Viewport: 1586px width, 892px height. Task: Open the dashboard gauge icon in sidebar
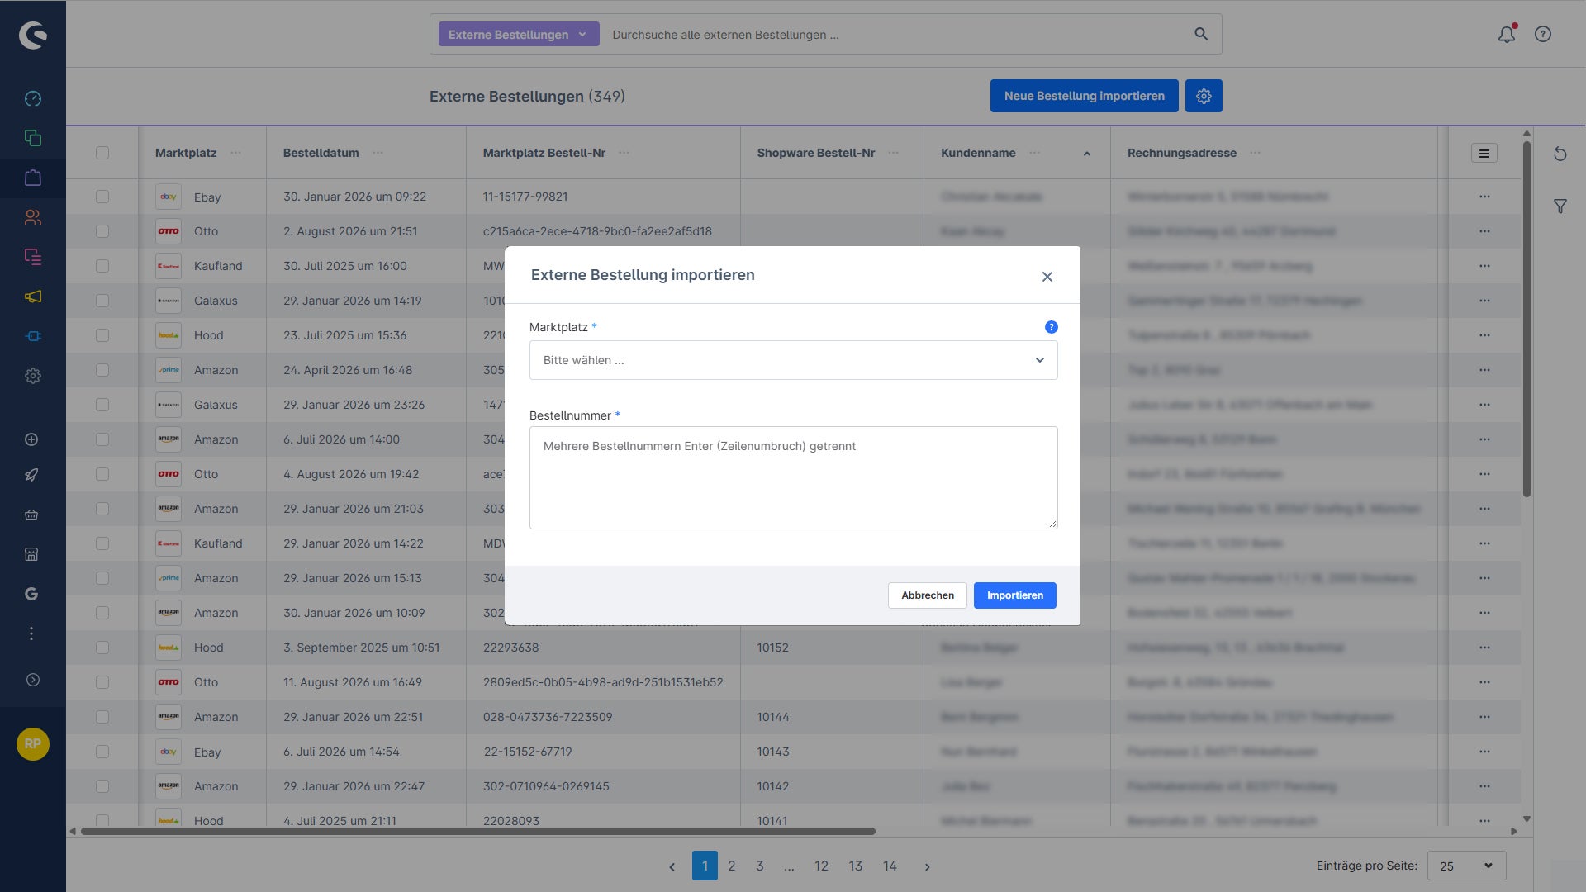coord(32,98)
